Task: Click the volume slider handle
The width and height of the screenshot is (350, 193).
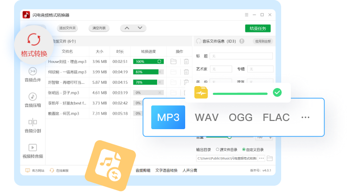Action: (x=229, y=137)
